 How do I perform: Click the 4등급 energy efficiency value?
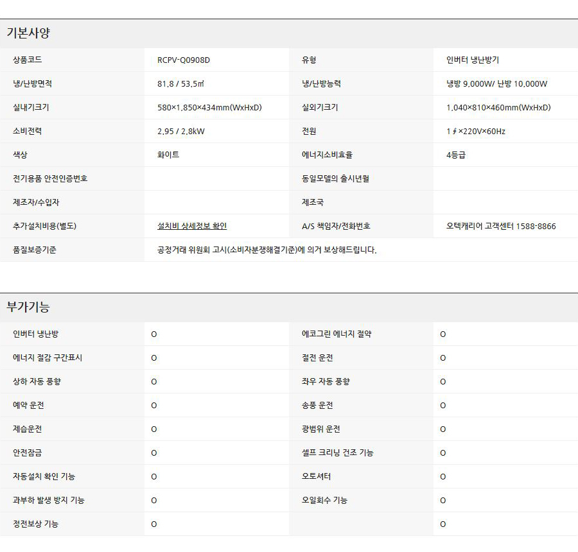[457, 155]
